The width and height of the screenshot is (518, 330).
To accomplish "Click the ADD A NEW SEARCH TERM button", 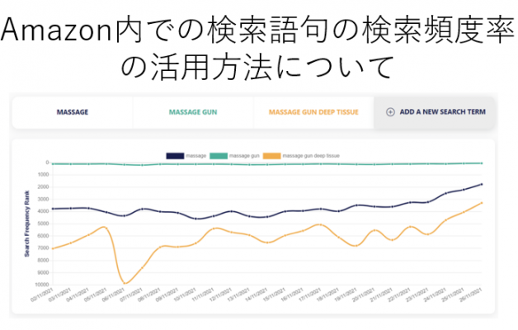I will (x=435, y=111).
